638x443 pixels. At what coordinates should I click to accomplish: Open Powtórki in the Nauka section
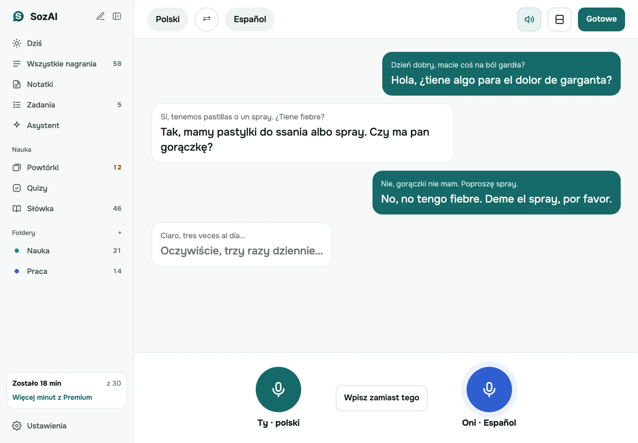coord(67,167)
